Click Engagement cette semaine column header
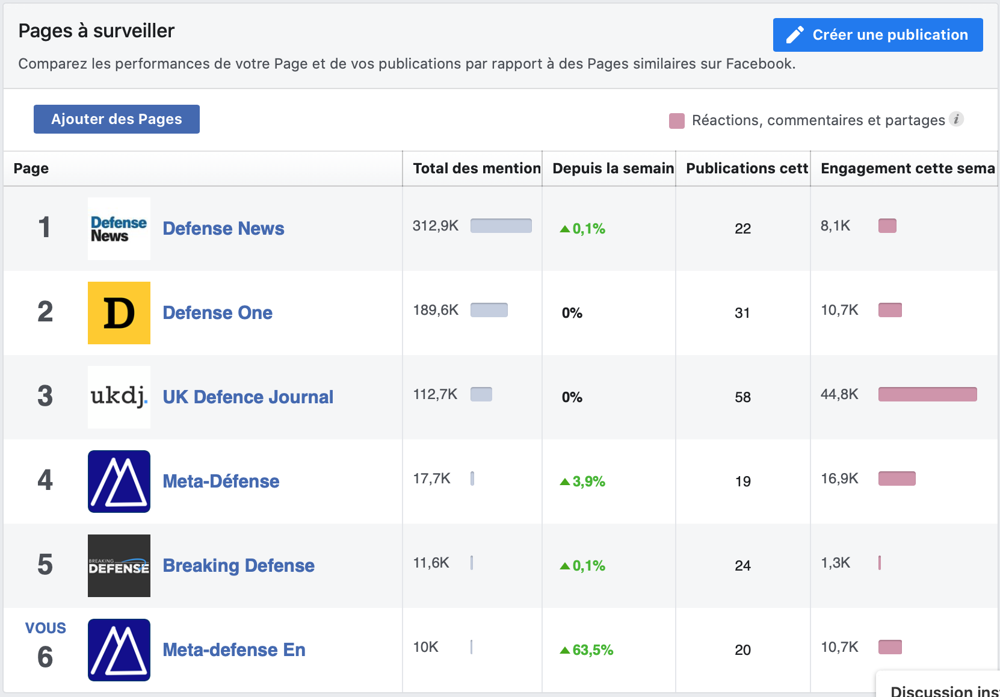The image size is (1000, 697). [904, 169]
